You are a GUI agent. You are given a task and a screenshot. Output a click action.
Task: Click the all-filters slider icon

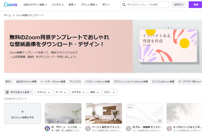(x=7, y=92)
